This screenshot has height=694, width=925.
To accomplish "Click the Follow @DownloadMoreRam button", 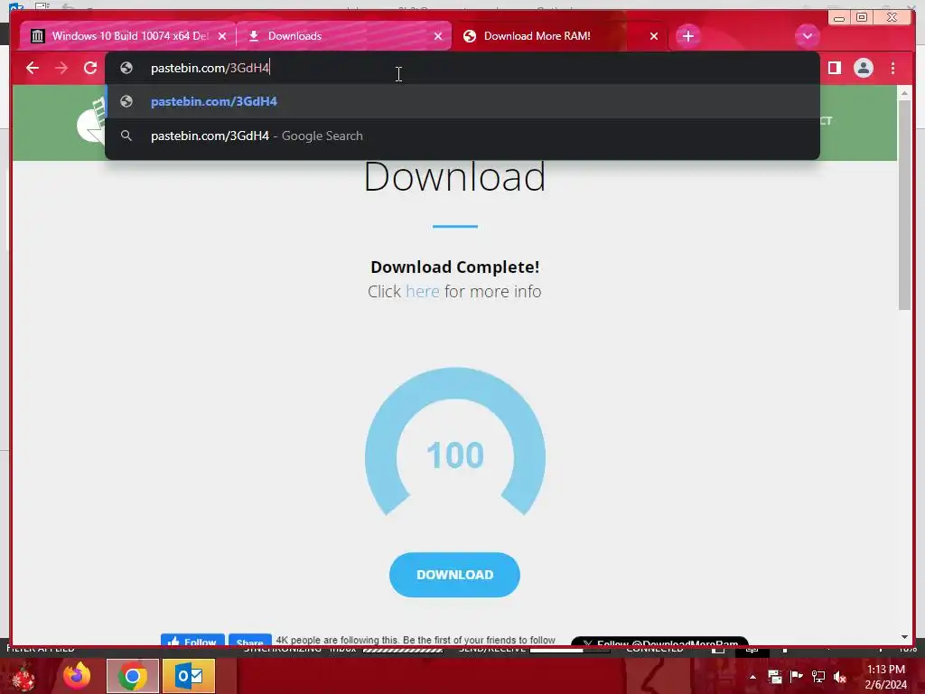I will (659, 642).
